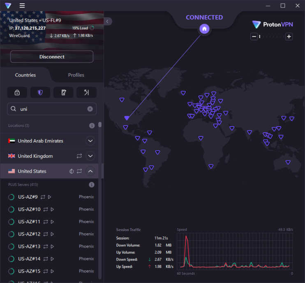The image size is (305, 283).
Task: Open the hamburger menu
Action: click(x=22, y=6)
